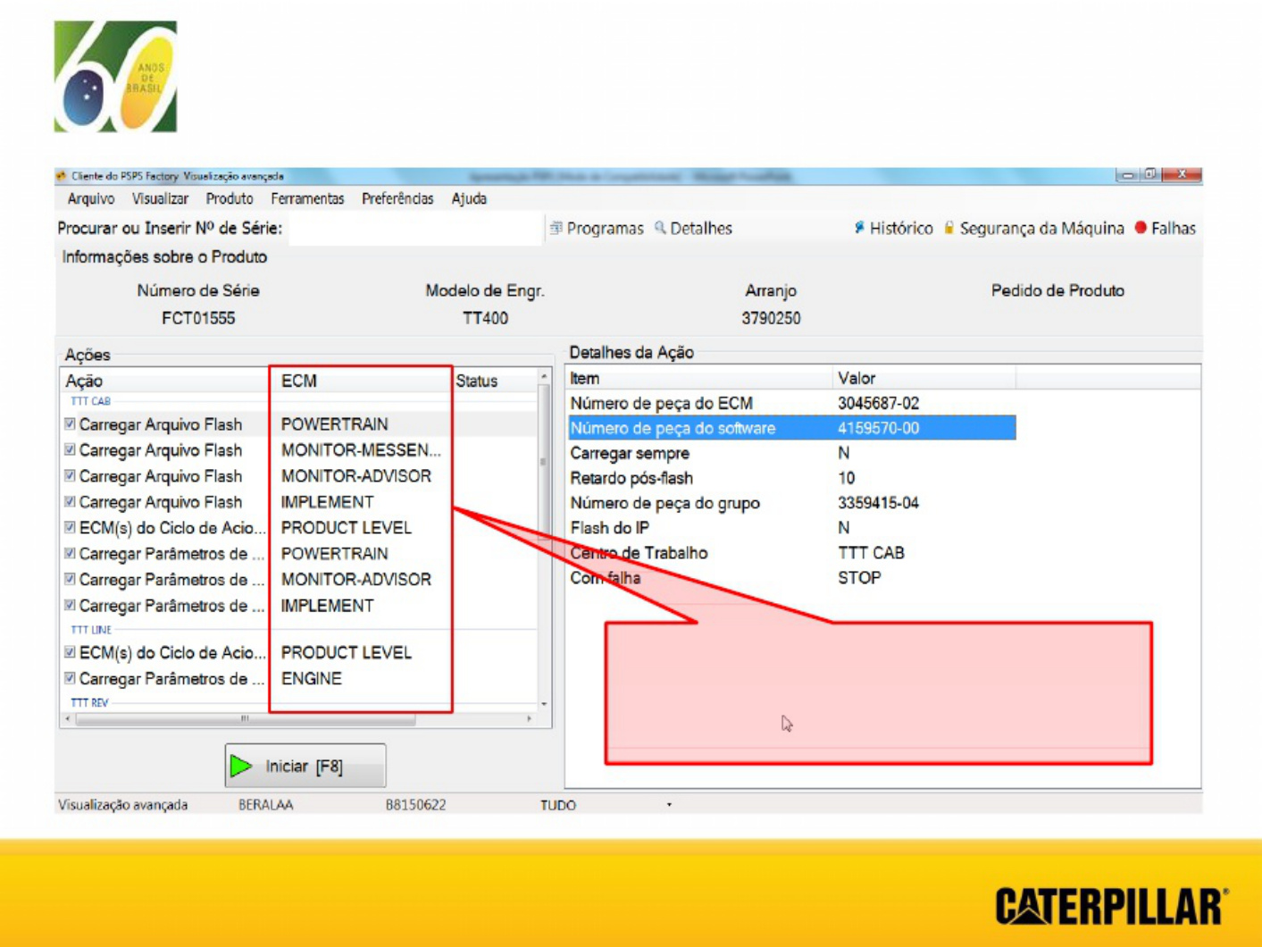
Task: Select Número de peça do software row
Action: click(x=791, y=428)
